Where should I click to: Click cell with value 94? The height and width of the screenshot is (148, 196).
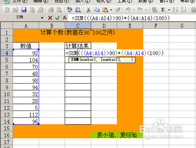point(26,87)
